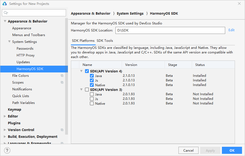
Task: Collapse the SDK(API Version 3) group
Action: 81,90
